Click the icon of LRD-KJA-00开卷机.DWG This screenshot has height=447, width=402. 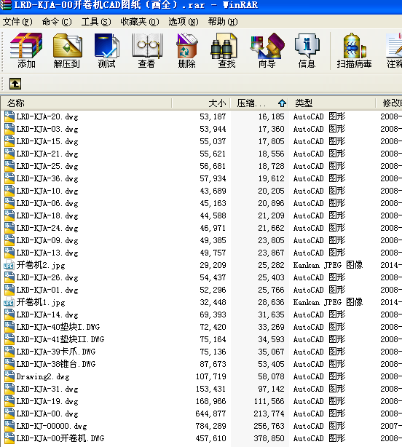9,438
